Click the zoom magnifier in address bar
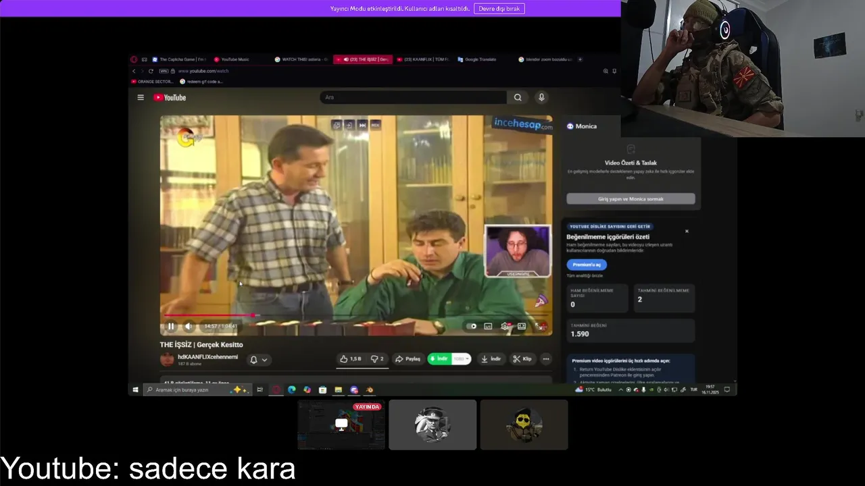 [x=605, y=71]
